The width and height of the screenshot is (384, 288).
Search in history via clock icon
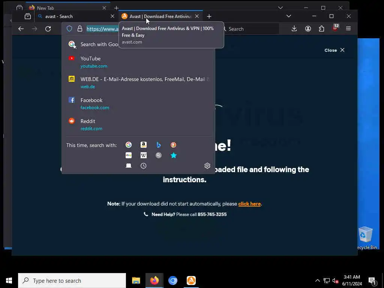click(x=144, y=166)
